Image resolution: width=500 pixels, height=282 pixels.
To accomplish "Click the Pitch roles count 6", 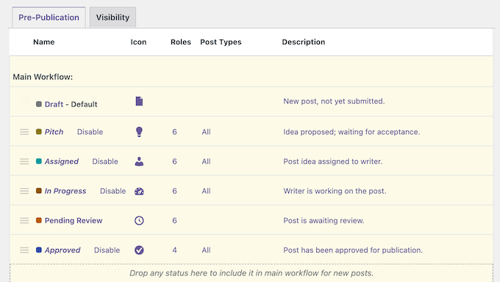I will (x=174, y=132).
